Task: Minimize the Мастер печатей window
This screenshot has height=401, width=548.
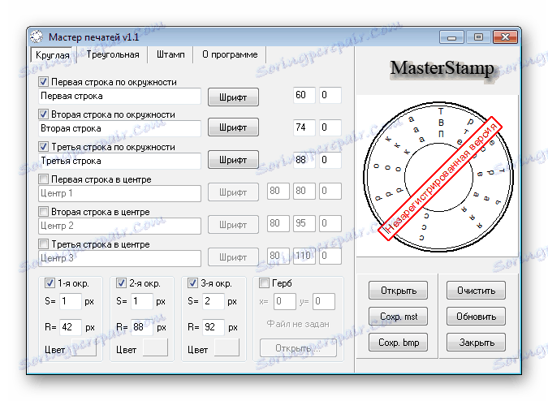Action: [x=451, y=37]
